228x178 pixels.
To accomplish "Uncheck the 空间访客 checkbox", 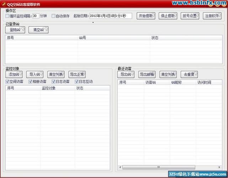I will [7, 82].
